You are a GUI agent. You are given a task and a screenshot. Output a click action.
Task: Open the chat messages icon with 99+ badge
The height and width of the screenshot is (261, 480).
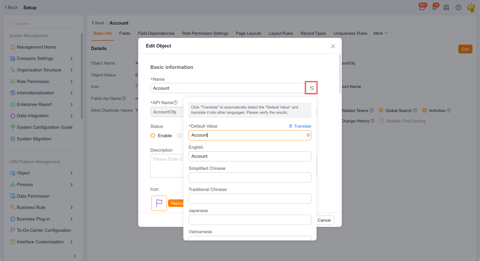[x=422, y=8]
